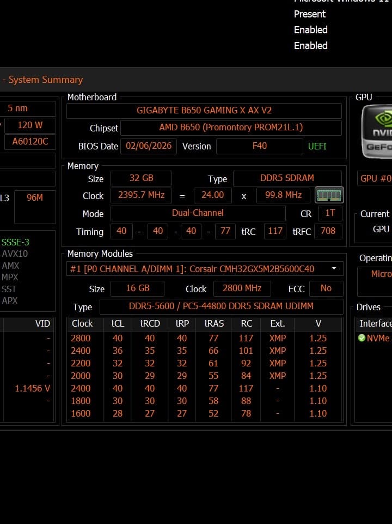This screenshot has height=524, width=392.
Task: Click the tRC value 117 field
Action: [x=275, y=231]
